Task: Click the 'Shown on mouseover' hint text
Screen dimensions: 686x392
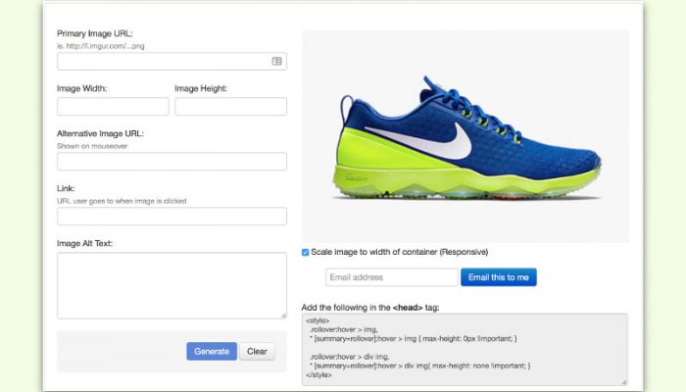Action: (x=92, y=146)
